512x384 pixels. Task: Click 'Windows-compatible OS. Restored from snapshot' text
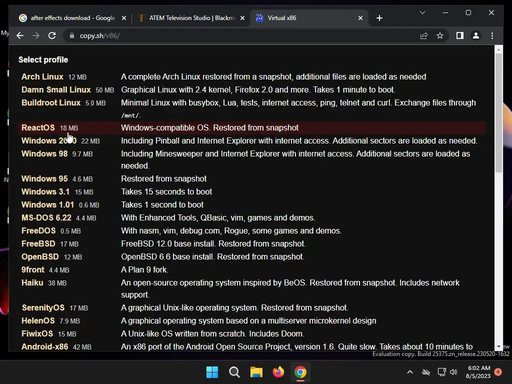(209, 127)
